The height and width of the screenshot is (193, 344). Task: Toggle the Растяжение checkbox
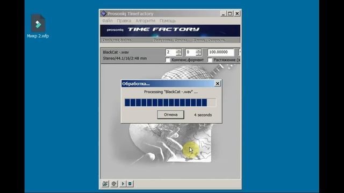(210, 60)
